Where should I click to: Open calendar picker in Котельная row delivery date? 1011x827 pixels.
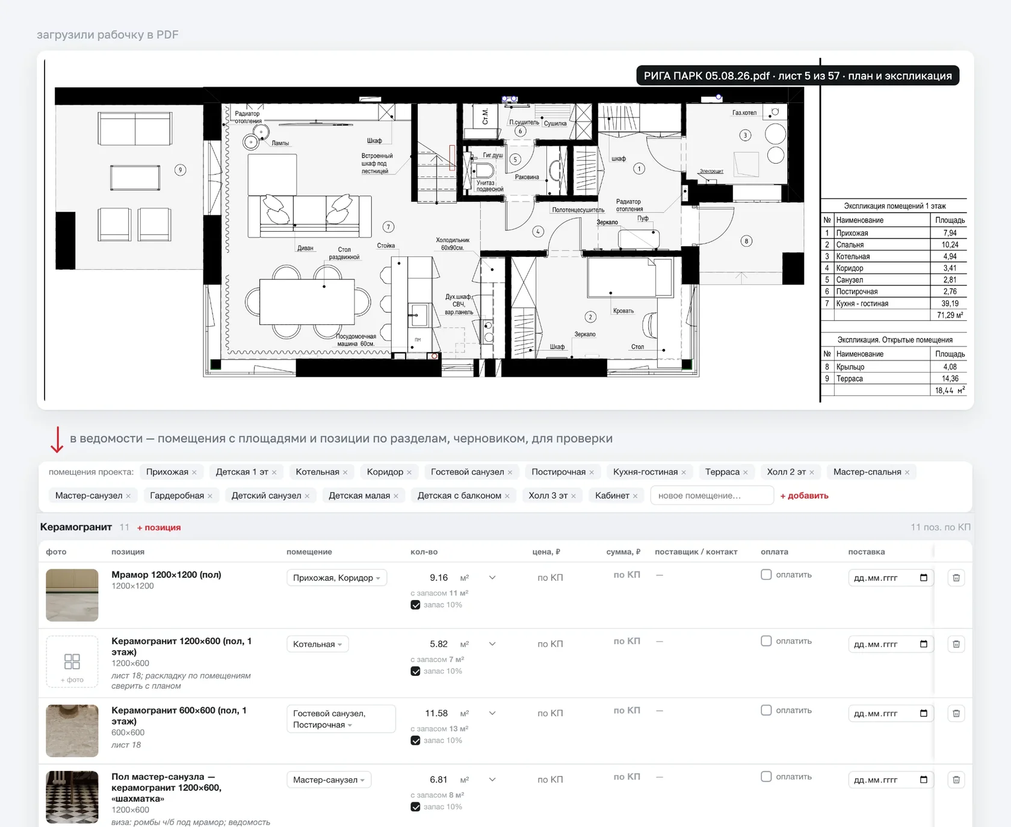click(x=924, y=644)
